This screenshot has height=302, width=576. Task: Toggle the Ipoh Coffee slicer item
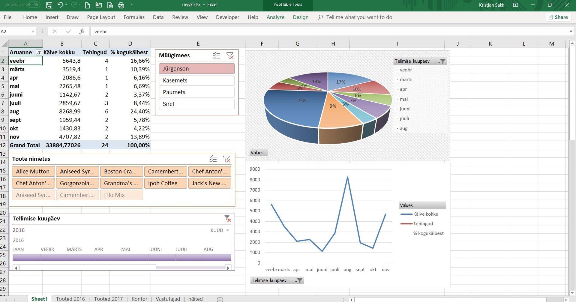coord(165,183)
